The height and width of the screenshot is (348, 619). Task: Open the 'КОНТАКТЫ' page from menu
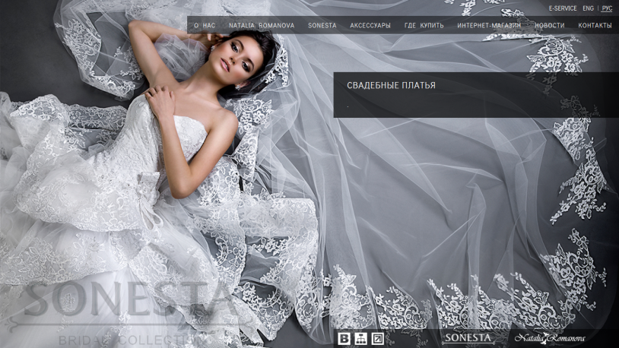[x=595, y=26]
